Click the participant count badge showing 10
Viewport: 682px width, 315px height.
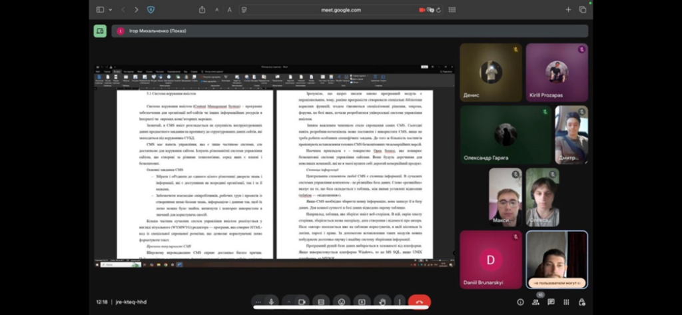(540, 295)
